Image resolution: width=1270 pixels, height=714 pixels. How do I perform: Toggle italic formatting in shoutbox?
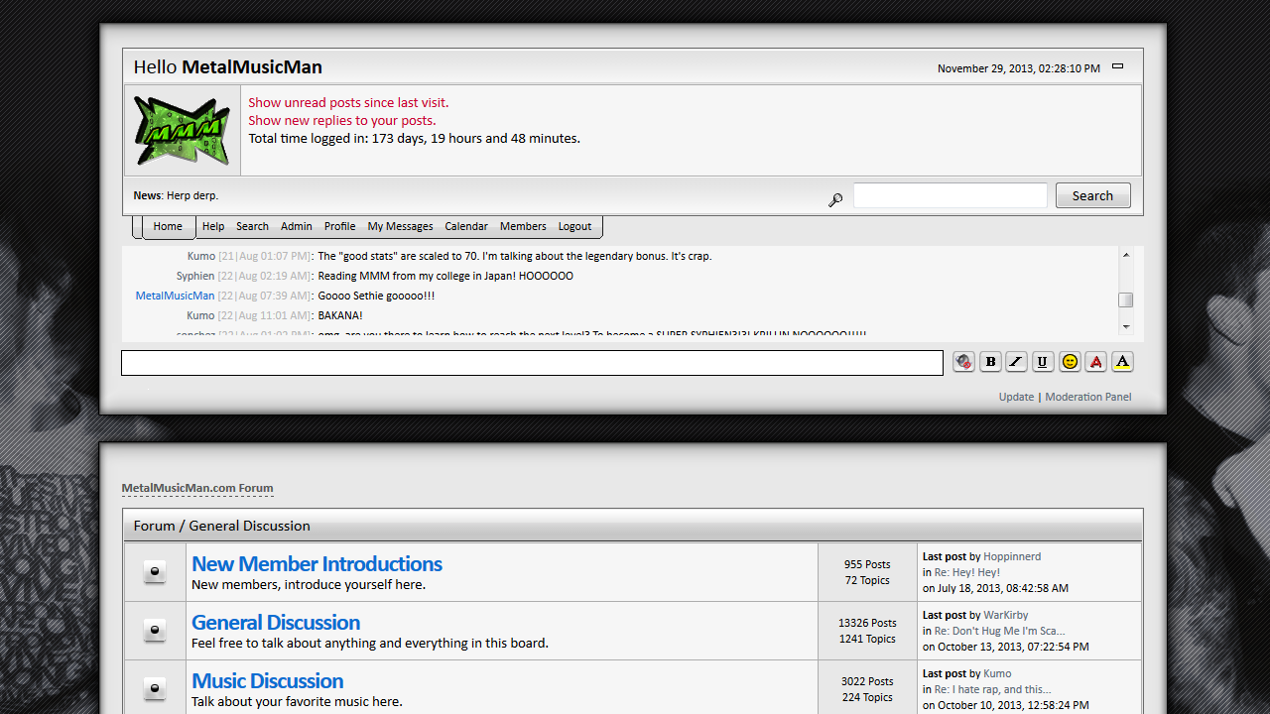pos(1016,362)
